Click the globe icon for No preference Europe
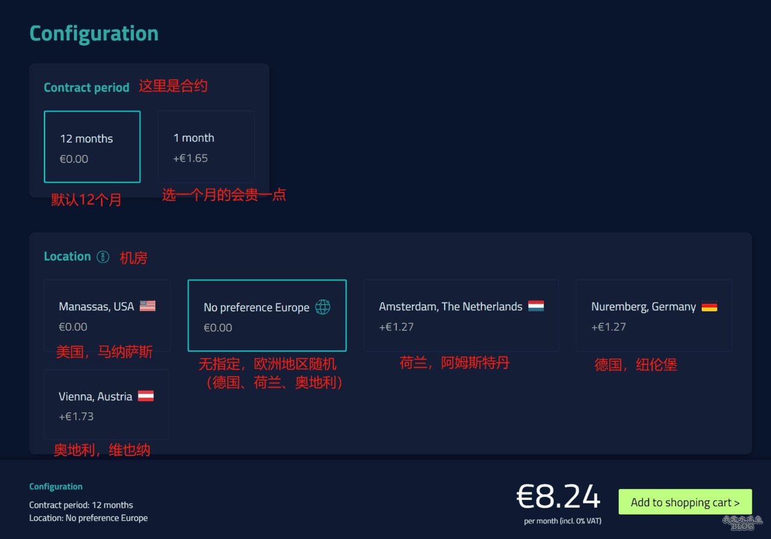This screenshot has width=771, height=539. click(323, 307)
